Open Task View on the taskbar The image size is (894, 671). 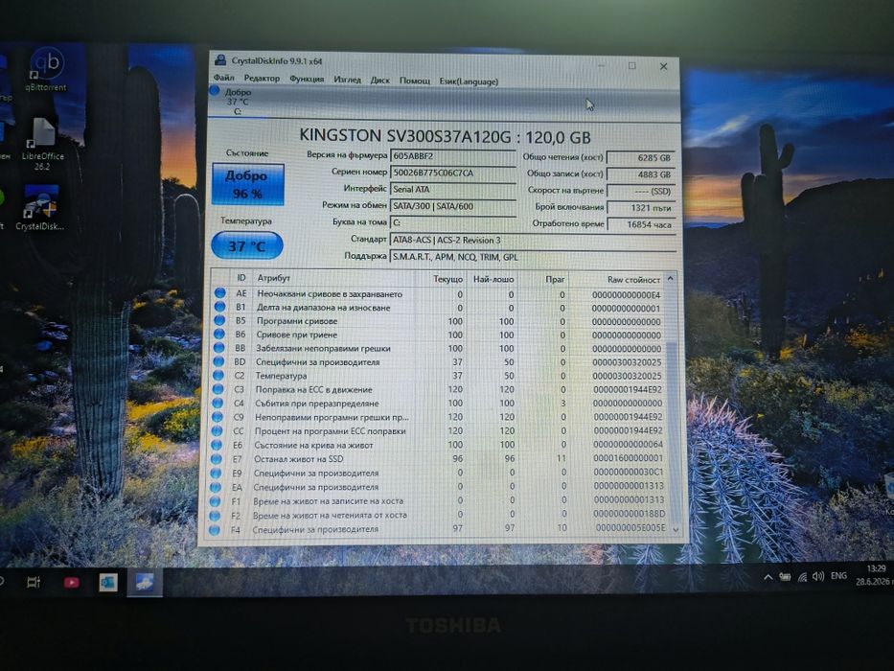tap(34, 583)
